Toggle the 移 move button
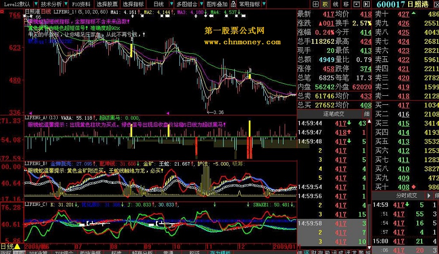 346,4
